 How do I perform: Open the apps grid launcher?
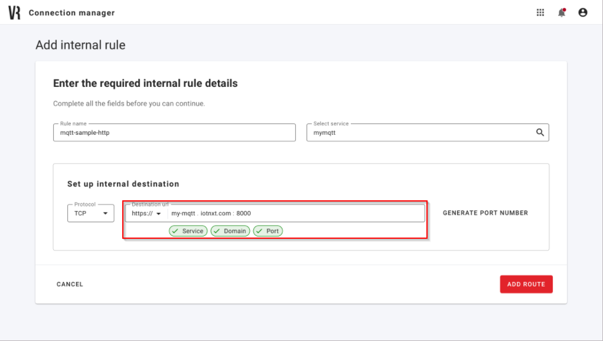tap(539, 12)
